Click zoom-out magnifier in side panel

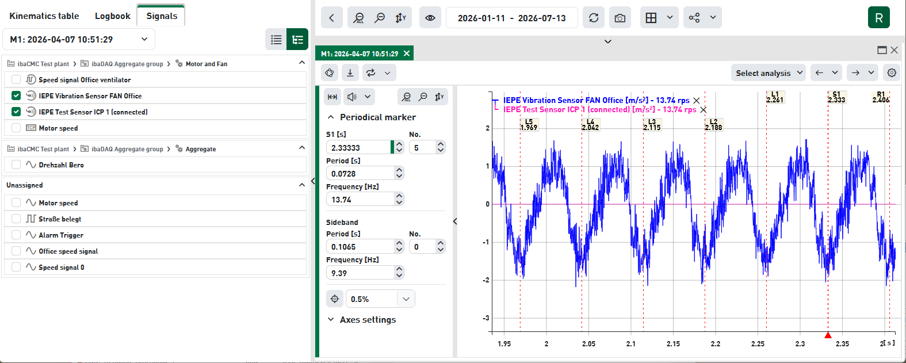point(423,97)
